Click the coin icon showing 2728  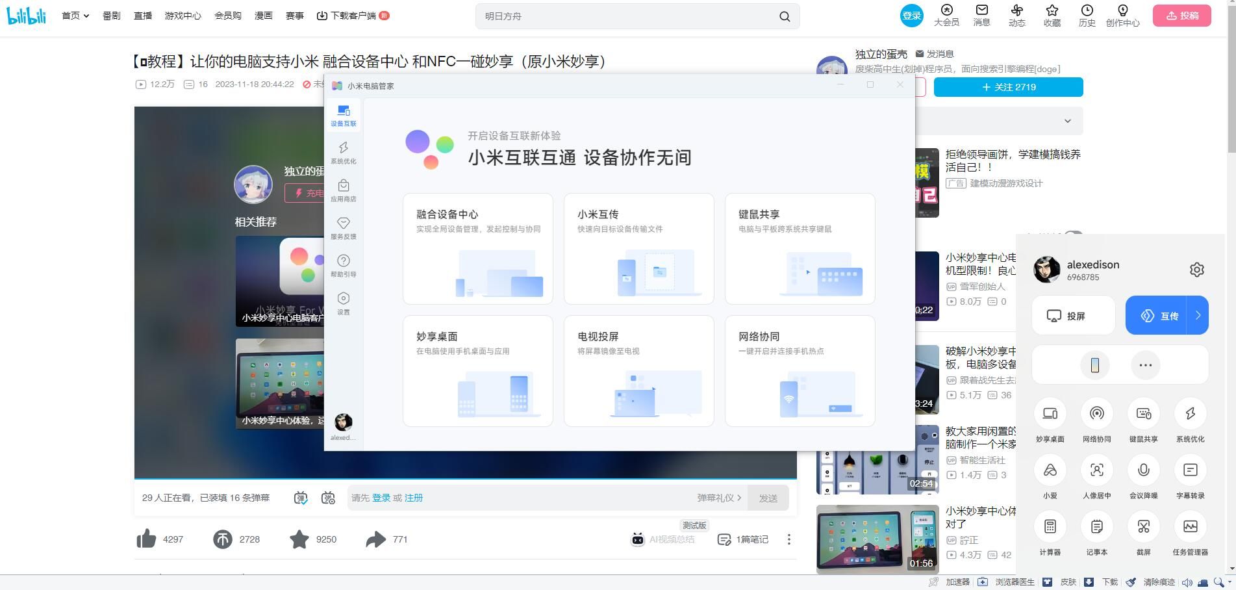tap(223, 539)
